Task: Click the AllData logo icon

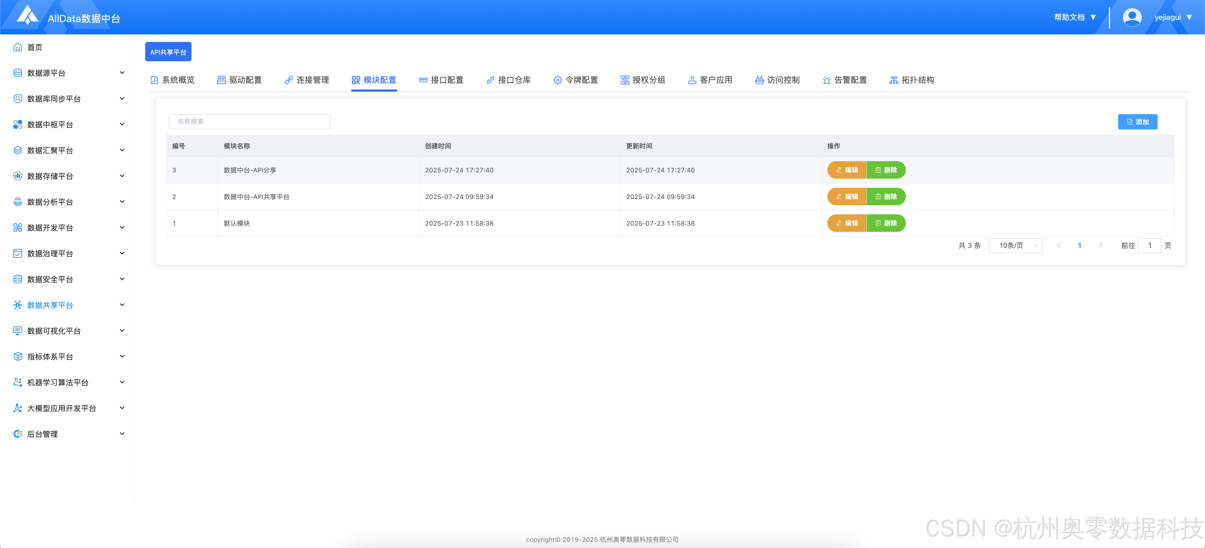Action: [x=28, y=15]
